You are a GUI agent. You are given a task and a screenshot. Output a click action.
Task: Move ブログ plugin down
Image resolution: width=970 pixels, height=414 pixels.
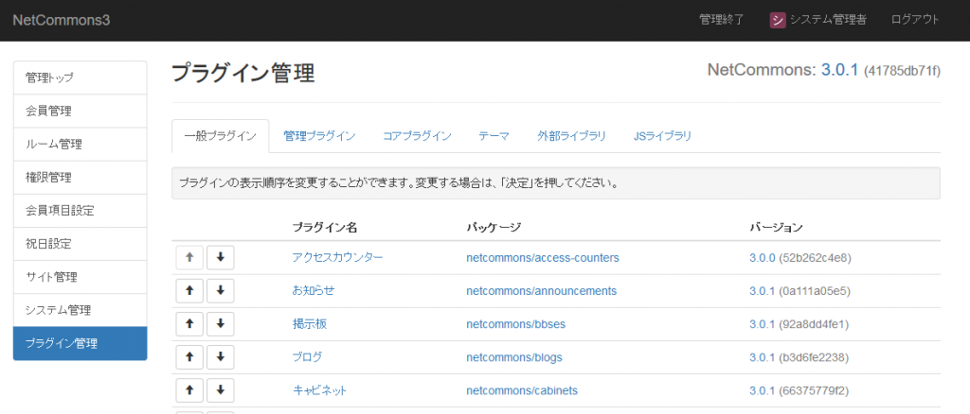pos(220,357)
